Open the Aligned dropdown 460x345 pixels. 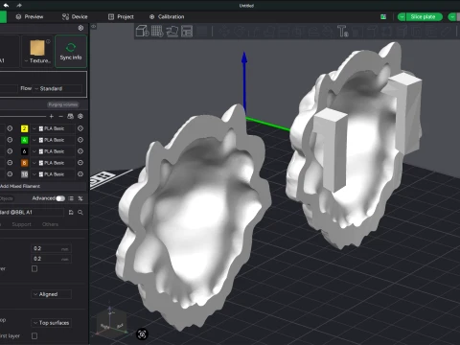(x=51, y=294)
